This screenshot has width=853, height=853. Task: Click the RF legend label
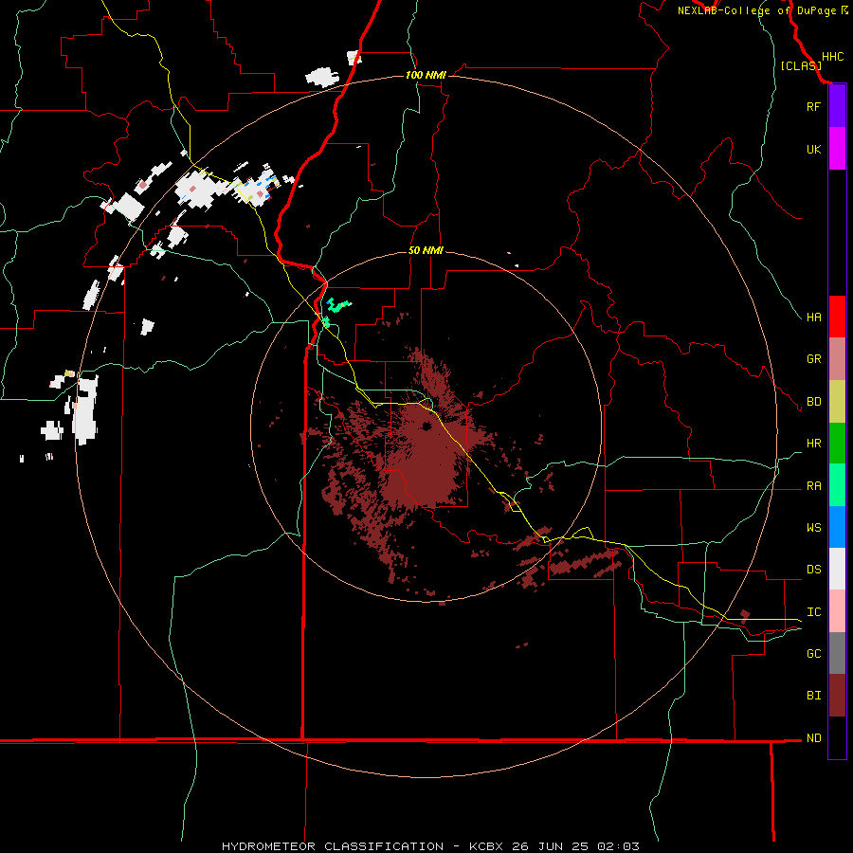pyautogui.click(x=813, y=107)
